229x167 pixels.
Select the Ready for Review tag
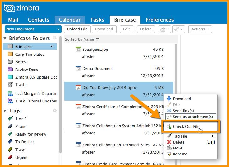pyautogui.click(x=31, y=134)
